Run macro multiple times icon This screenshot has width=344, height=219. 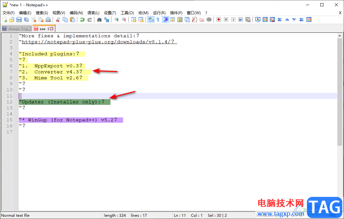[241, 20]
